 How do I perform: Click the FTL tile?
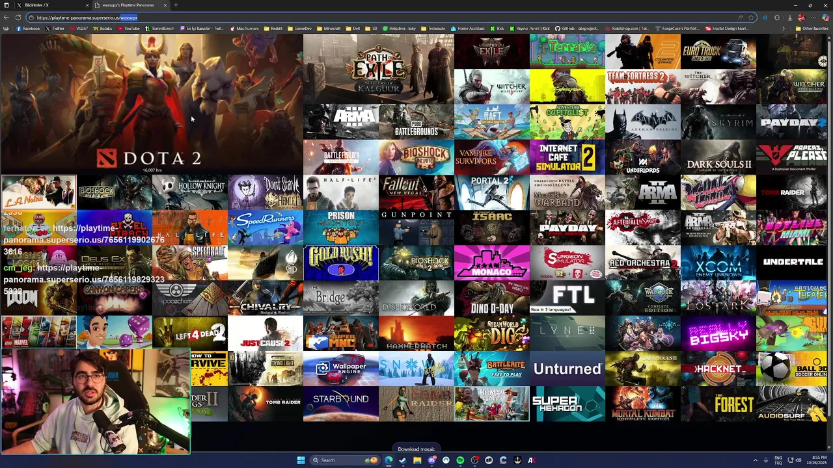pos(567,298)
